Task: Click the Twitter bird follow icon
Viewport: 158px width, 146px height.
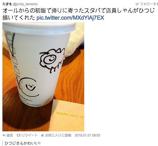Action: coord(137,4)
